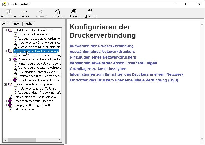Open link Einrichten des Druckers über lokale Verbindung (USB)
This screenshot has height=145, width=205.
124,80
